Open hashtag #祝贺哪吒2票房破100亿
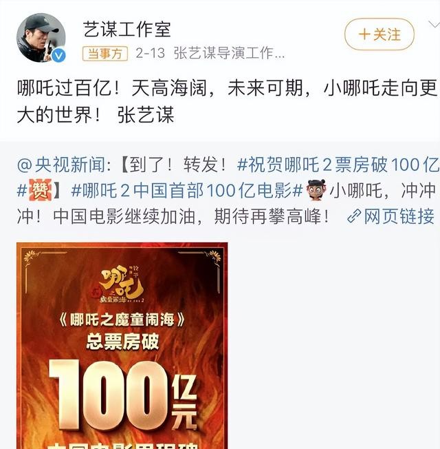Image resolution: width=440 pixels, height=449 pixels. click(338, 165)
